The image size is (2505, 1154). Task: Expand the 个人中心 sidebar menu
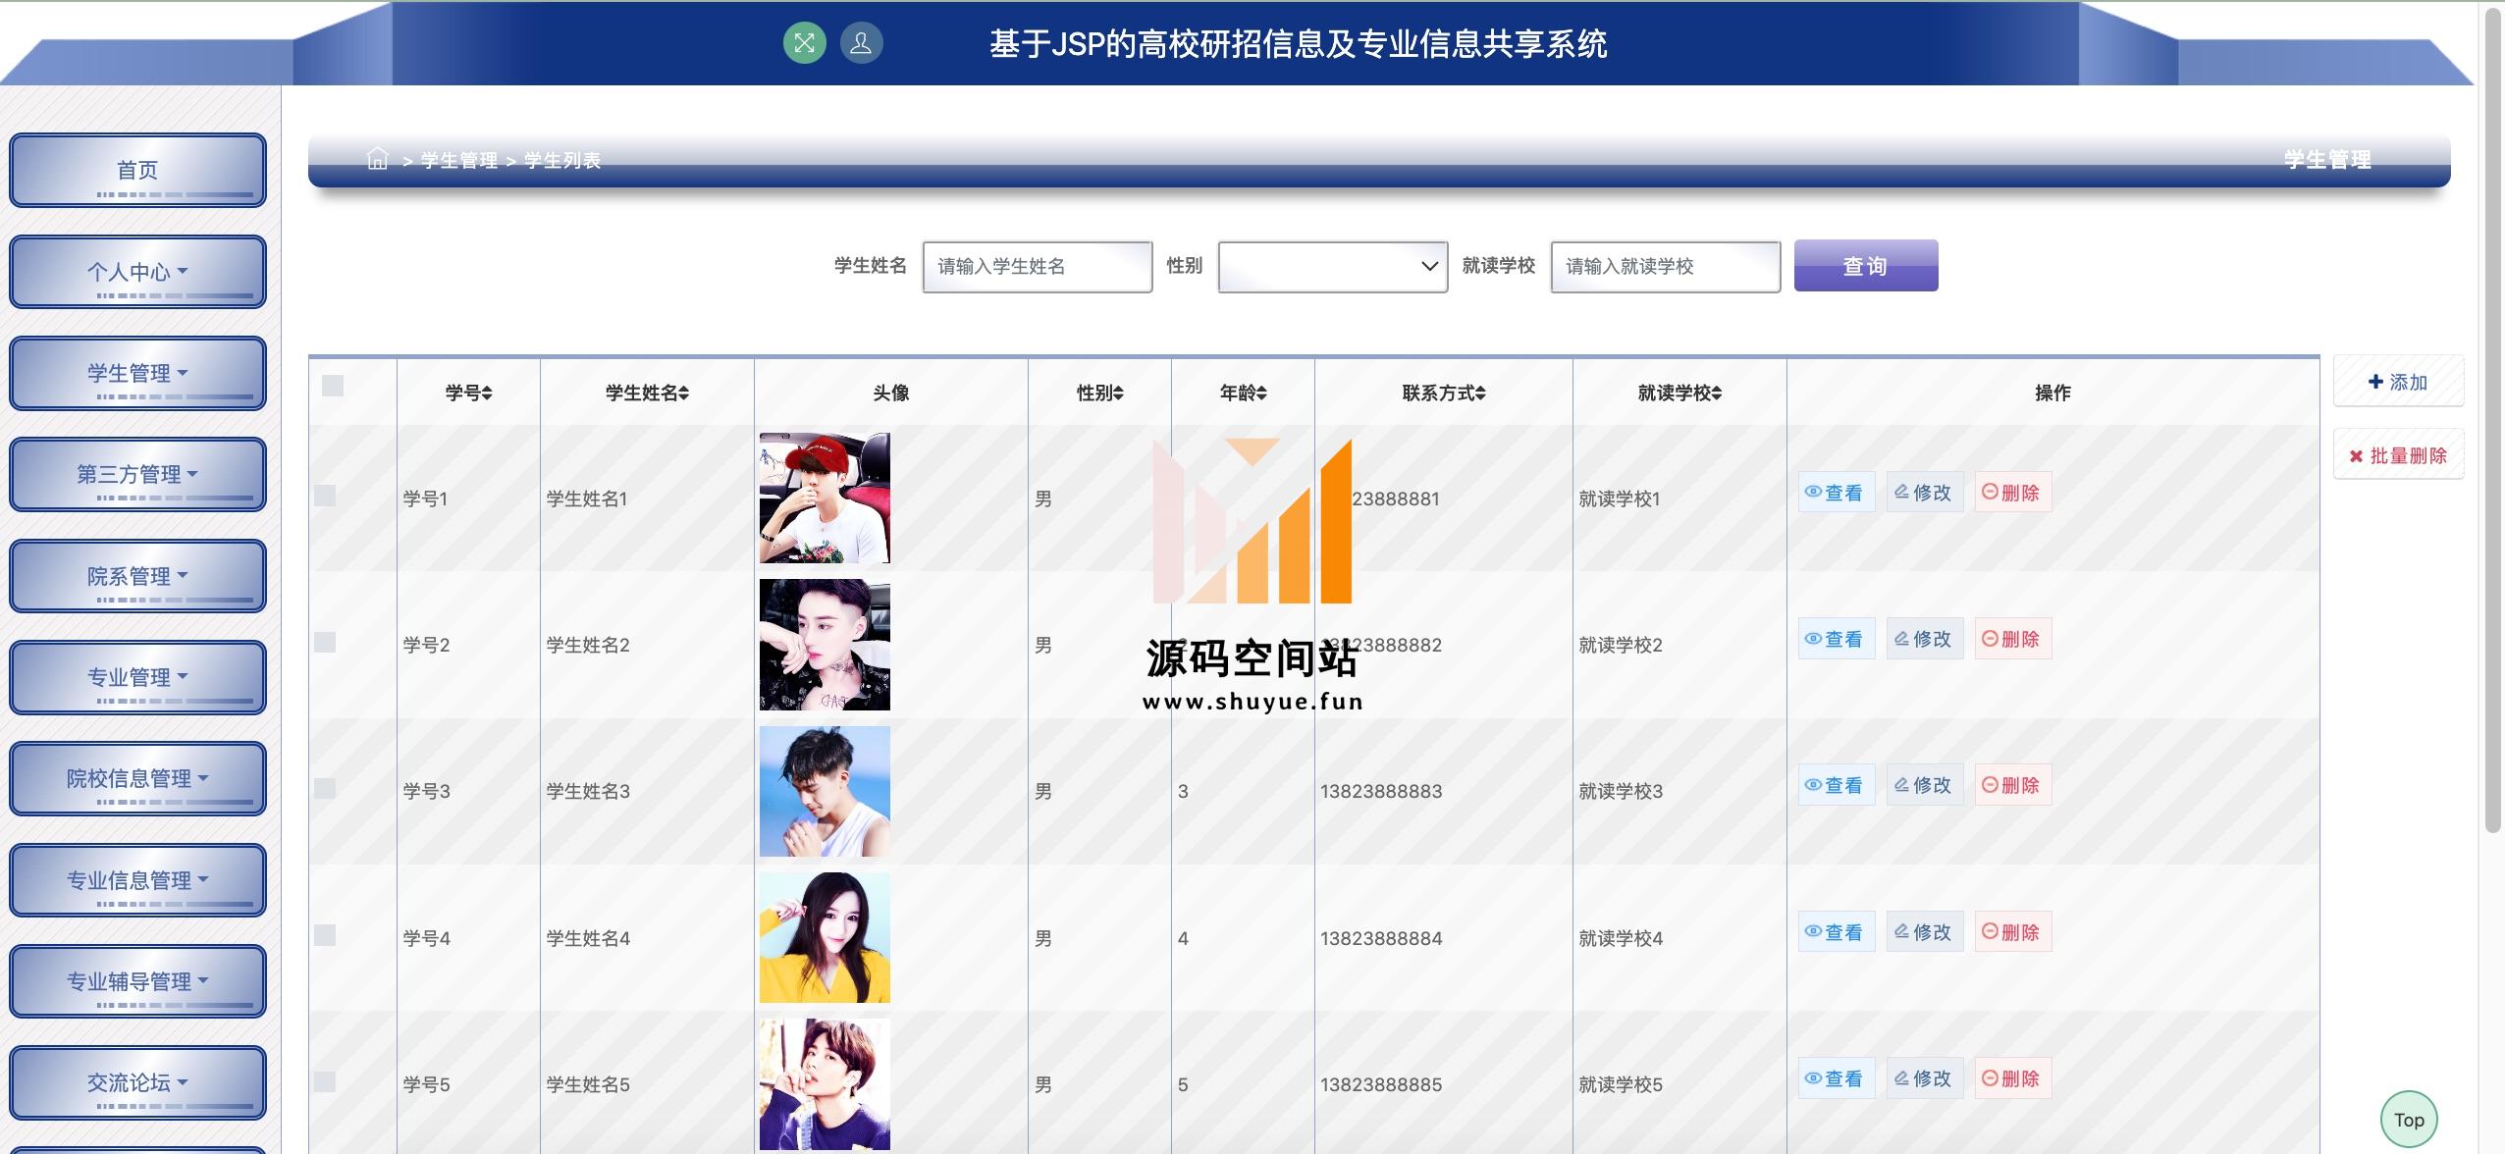(x=137, y=272)
